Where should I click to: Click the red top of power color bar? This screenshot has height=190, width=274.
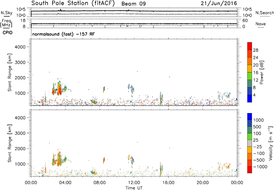coord(250,46)
